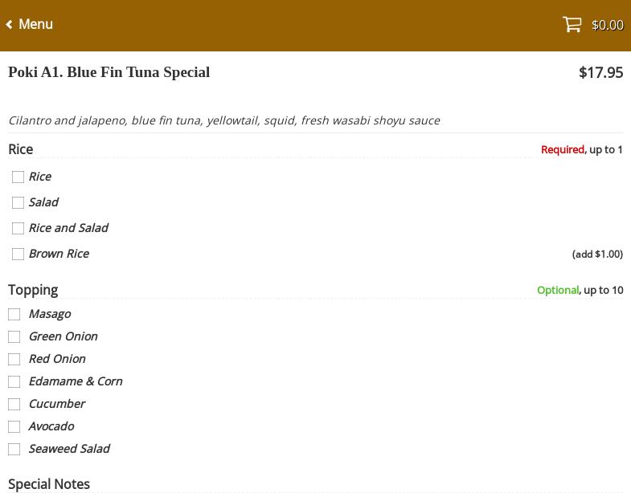The image size is (631, 493).
Task: Click the Brown Rice label text
Action: (59, 254)
